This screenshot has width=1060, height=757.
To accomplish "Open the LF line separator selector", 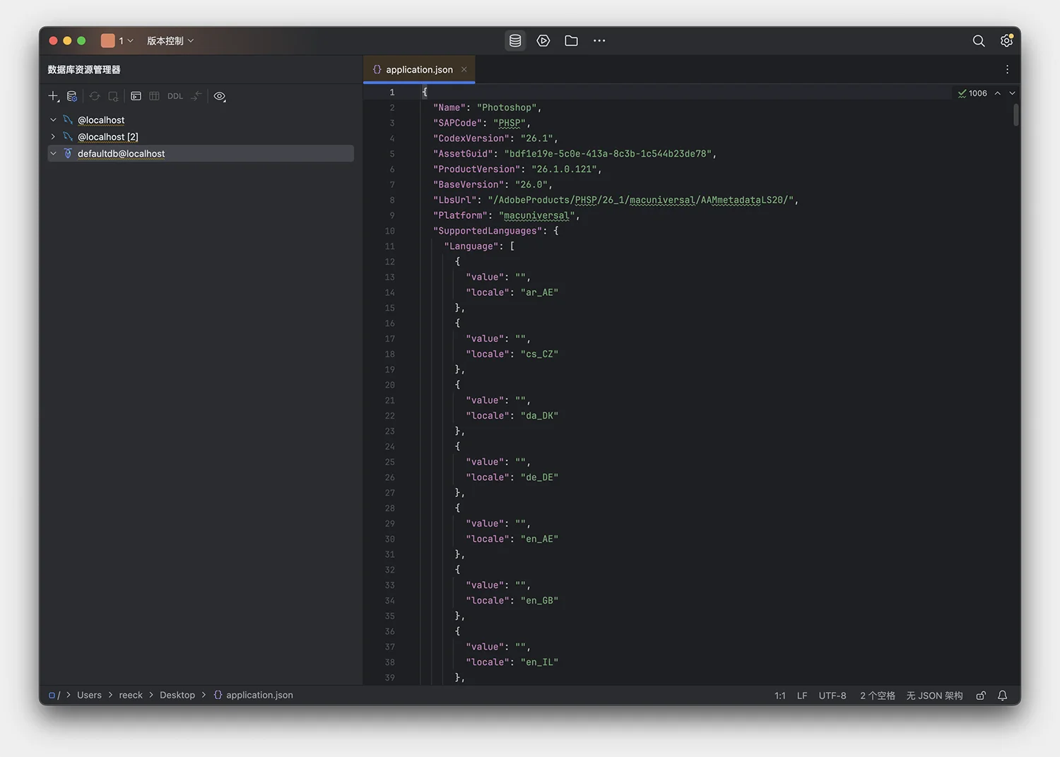I will (x=802, y=696).
